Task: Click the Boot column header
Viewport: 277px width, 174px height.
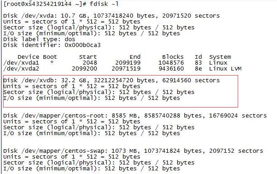Action: [x=50, y=57]
